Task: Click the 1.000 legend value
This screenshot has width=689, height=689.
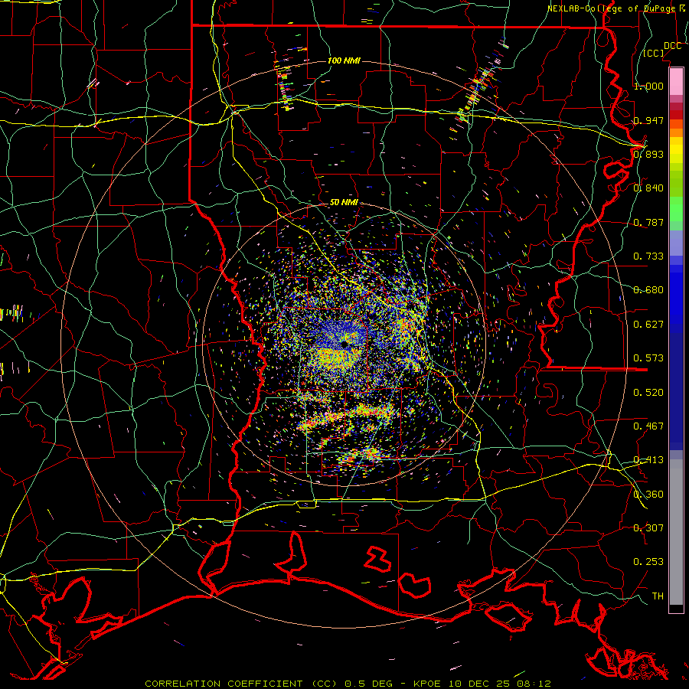Action: coord(648,86)
